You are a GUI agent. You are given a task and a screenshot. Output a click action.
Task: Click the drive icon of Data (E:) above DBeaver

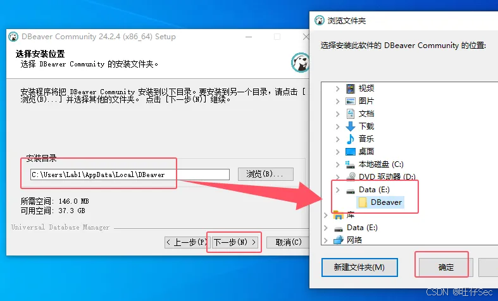(351, 190)
